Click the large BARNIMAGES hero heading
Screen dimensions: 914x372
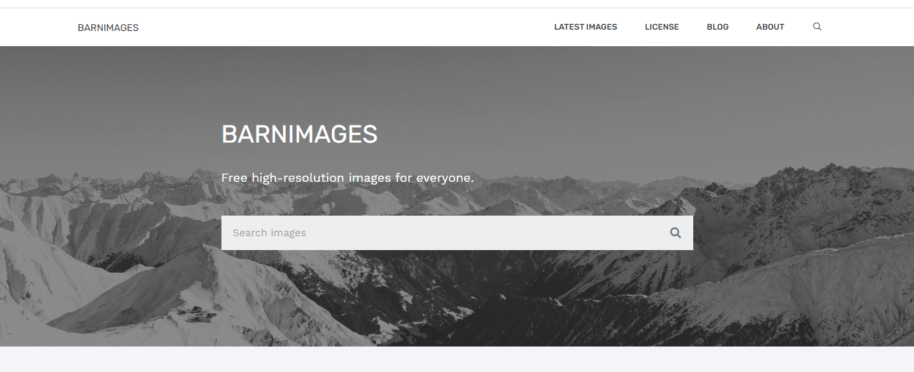coord(299,134)
